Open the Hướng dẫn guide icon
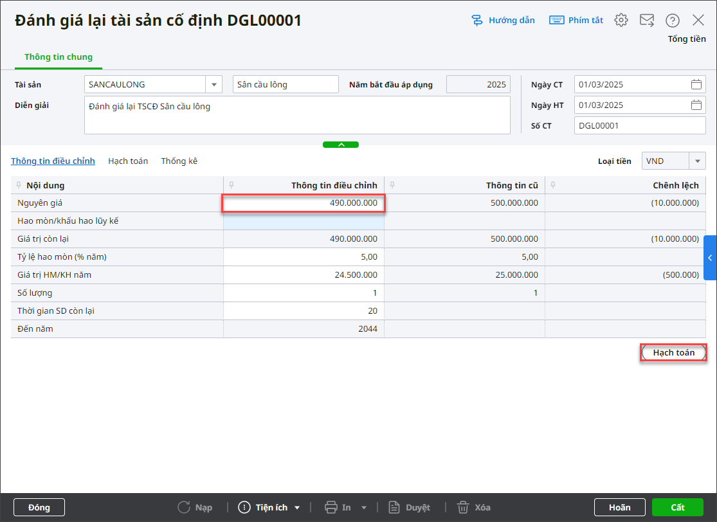This screenshot has height=522, width=717. (x=477, y=21)
